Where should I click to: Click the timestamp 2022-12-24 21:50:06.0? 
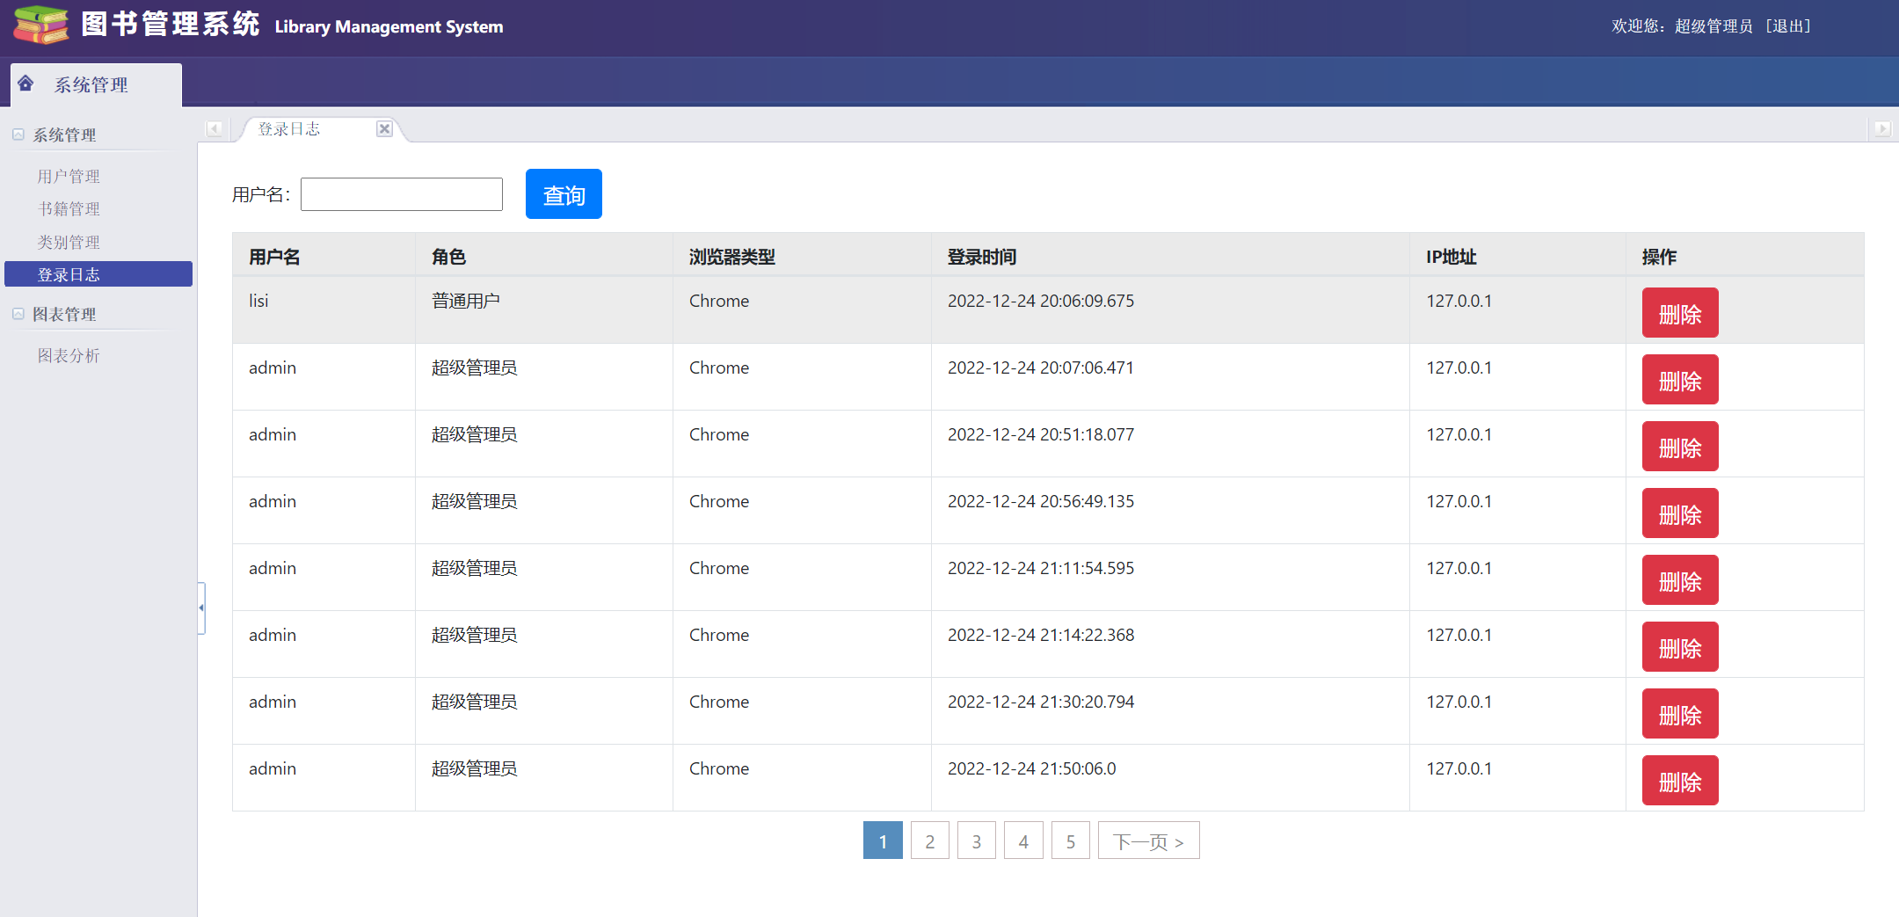click(1031, 768)
